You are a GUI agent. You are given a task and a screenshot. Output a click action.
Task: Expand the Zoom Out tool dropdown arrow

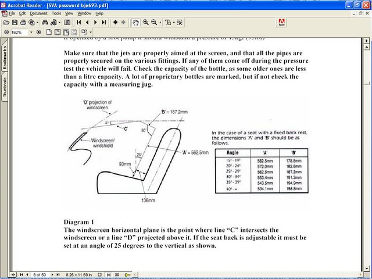pos(160,22)
